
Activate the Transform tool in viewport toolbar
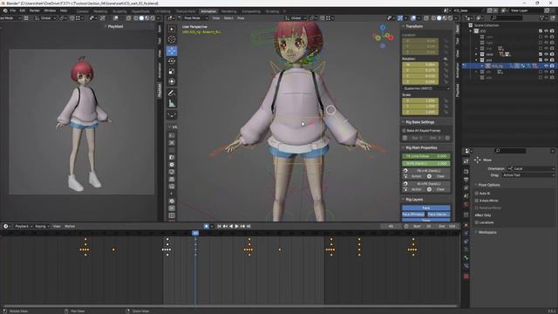click(172, 81)
